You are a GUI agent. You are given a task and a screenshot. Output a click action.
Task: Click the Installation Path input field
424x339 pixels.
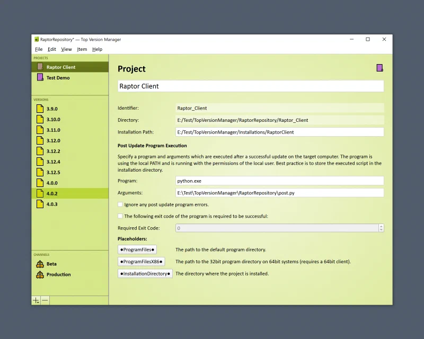(x=280, y=132)
